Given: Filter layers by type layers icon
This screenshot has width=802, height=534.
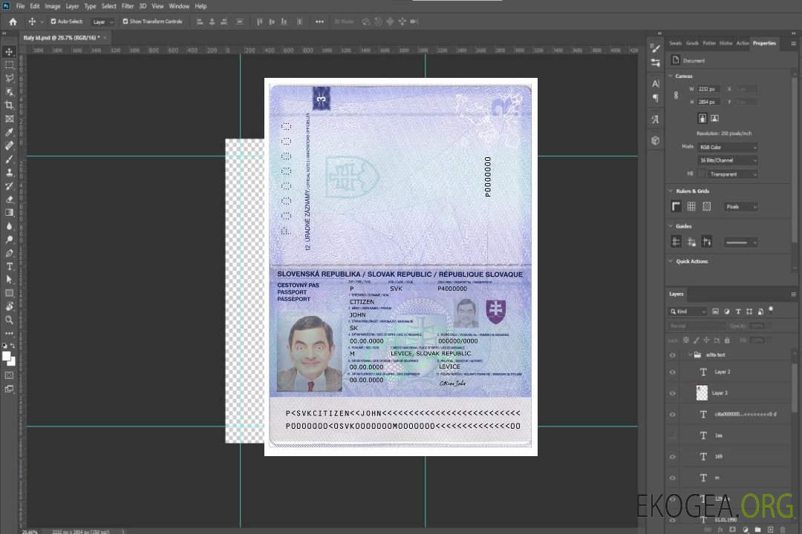Looking at the screenshot, I should [x=738, y=311].
